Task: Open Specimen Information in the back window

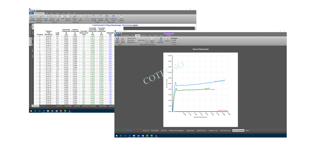Action: (40, 18)
